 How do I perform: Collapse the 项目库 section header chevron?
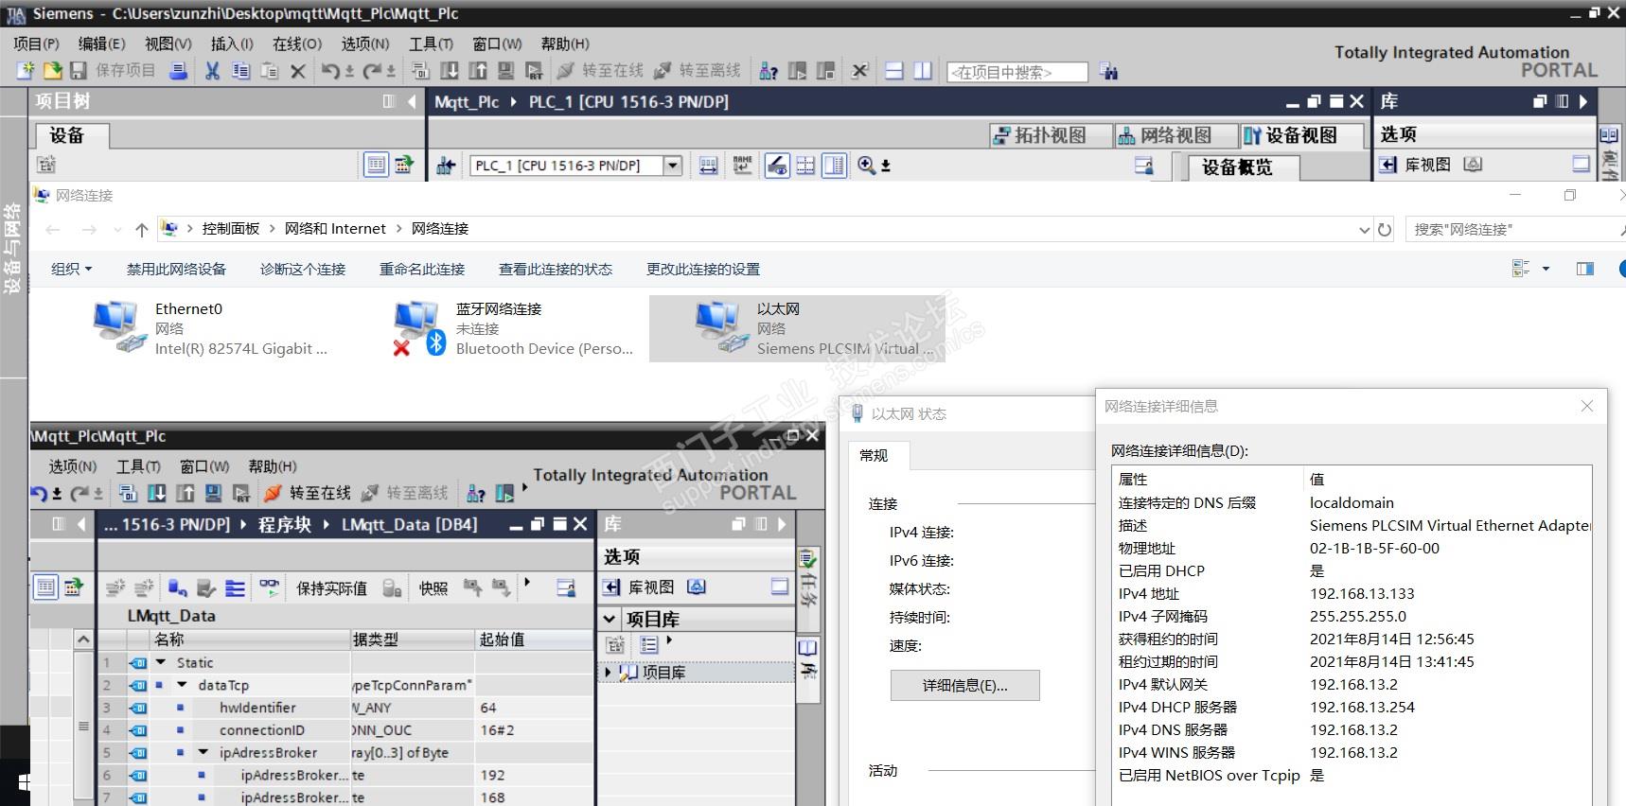click(610, 620)
